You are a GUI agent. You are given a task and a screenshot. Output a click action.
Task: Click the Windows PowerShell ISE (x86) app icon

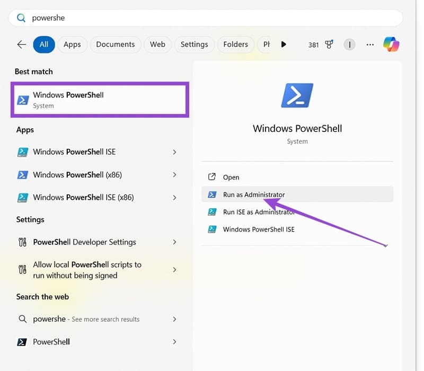tap(23, 198)
